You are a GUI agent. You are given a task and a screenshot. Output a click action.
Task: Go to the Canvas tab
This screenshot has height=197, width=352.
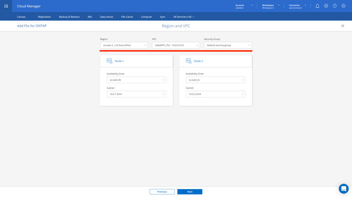pos(21,17)
